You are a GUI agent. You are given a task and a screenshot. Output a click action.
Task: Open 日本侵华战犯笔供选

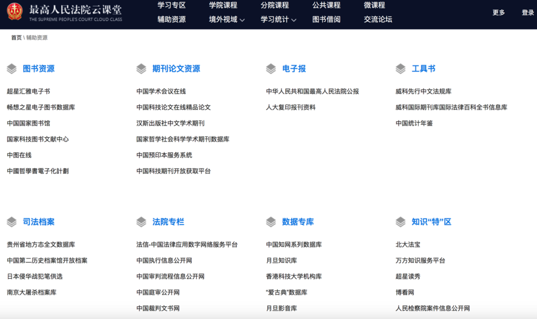pyautogui.click(x=34, y=276)
